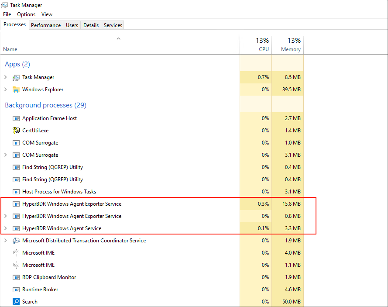Click the Windows Explorer folder icon

coord(16,90)
